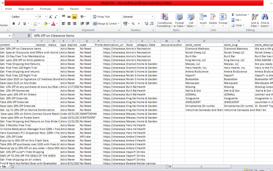
Task: Apply the red font color swatch
Action: click(x=53, y=24)
